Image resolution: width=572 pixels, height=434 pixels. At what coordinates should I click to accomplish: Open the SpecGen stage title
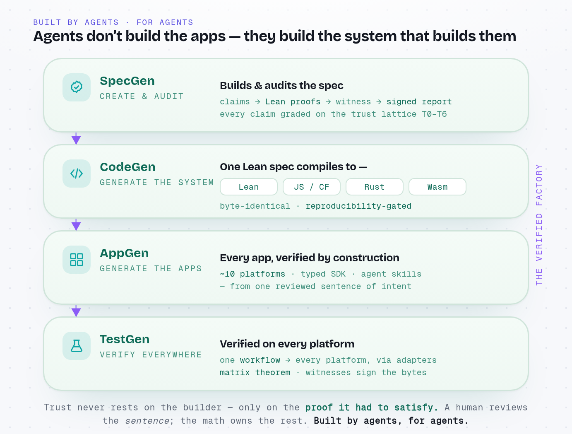click(x=127, y=81)
